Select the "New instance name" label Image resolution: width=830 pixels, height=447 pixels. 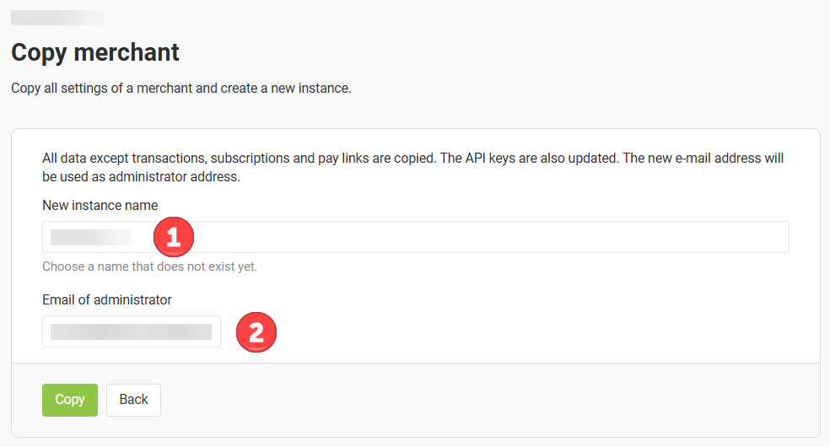pos(100,205)
